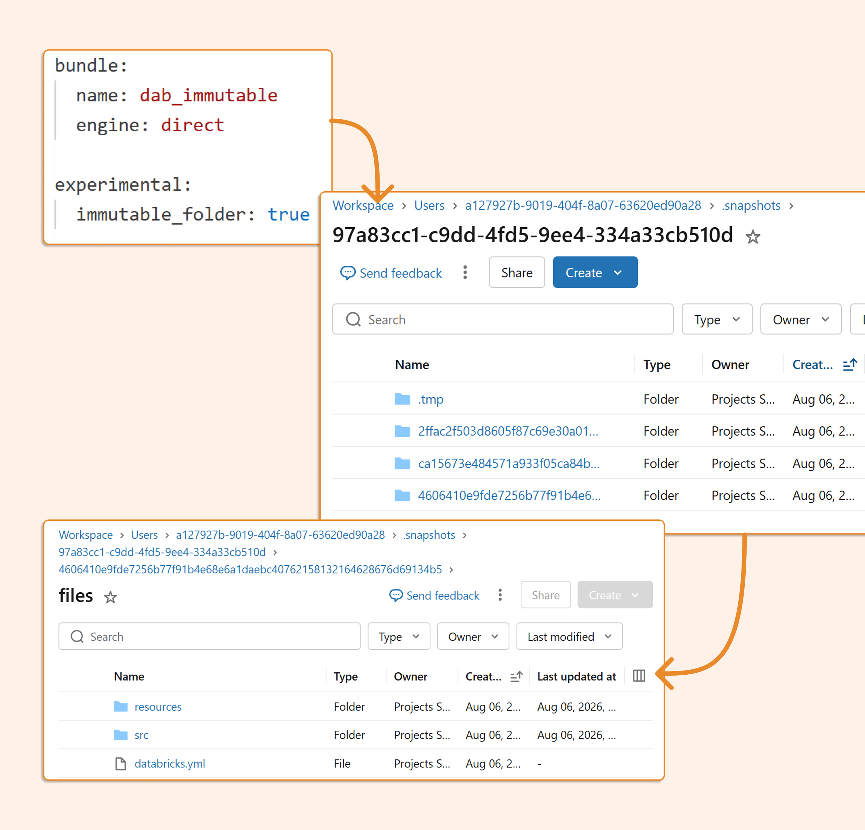Click the ca15673e484571a933f05ca84b folder icon
This screenshot has width=865, height=830.
tap(402, 463)
